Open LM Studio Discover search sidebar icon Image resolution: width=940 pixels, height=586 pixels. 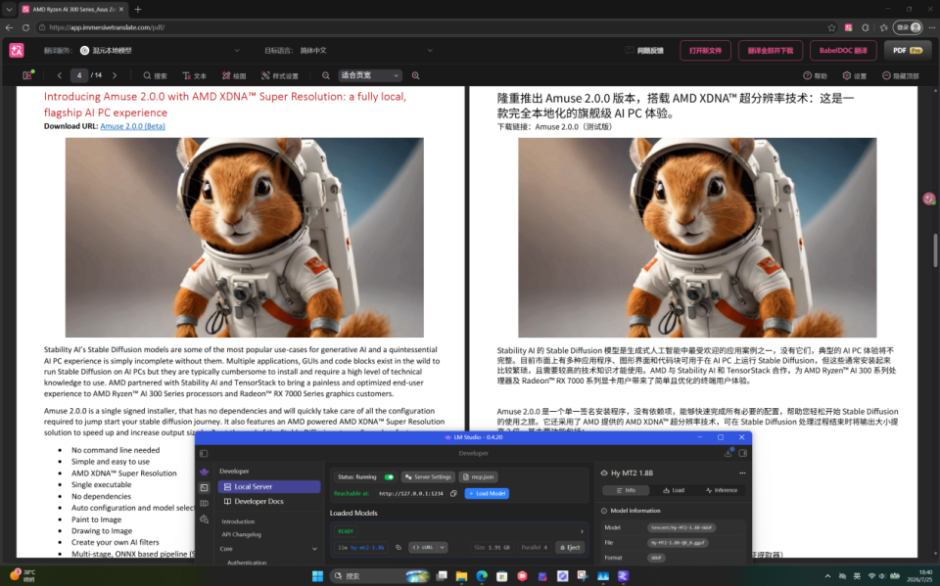(x=204, y=519)
